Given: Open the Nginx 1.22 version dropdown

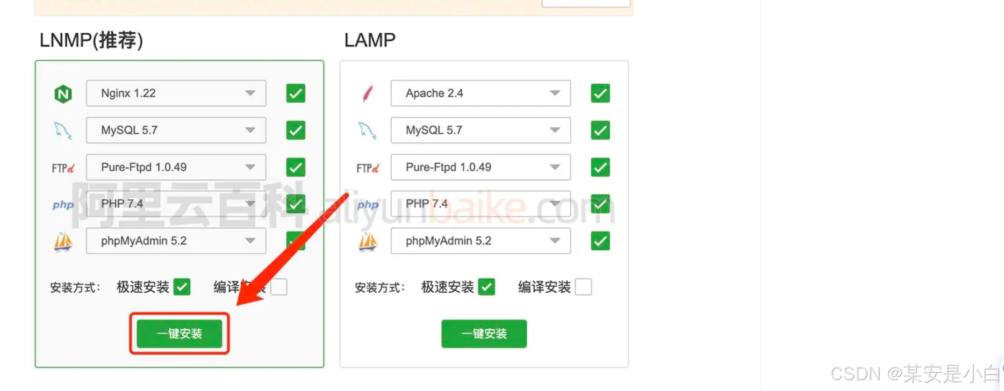Looking at the screenshot, I should coord(176,93).
